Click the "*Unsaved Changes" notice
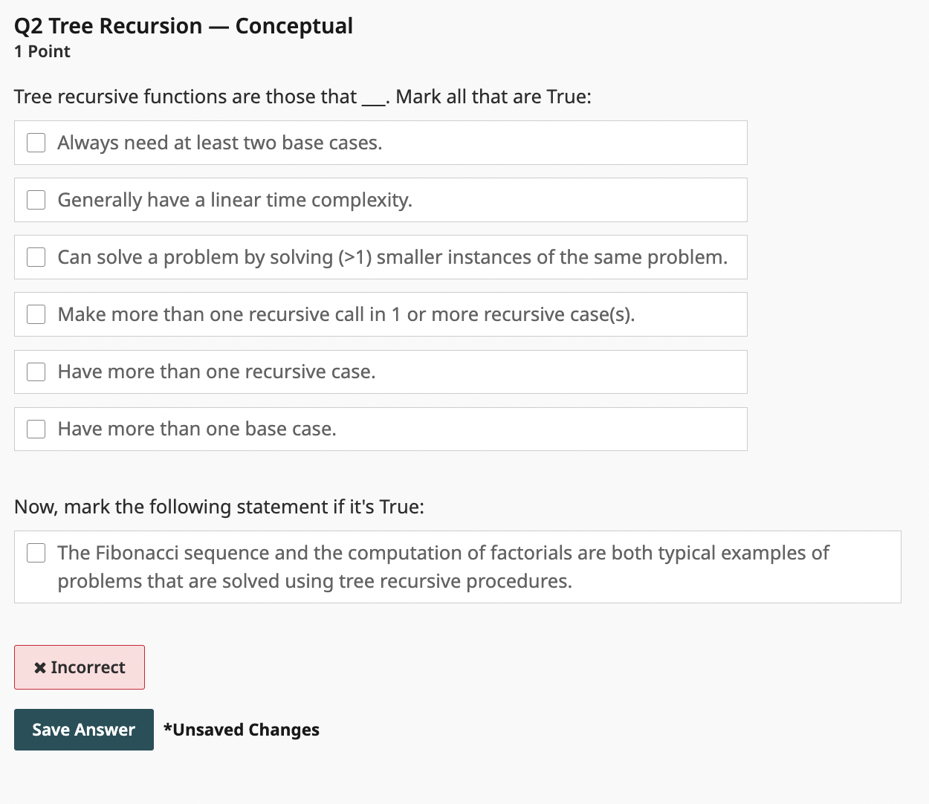929x804 pixels. (x=242, y=730)
